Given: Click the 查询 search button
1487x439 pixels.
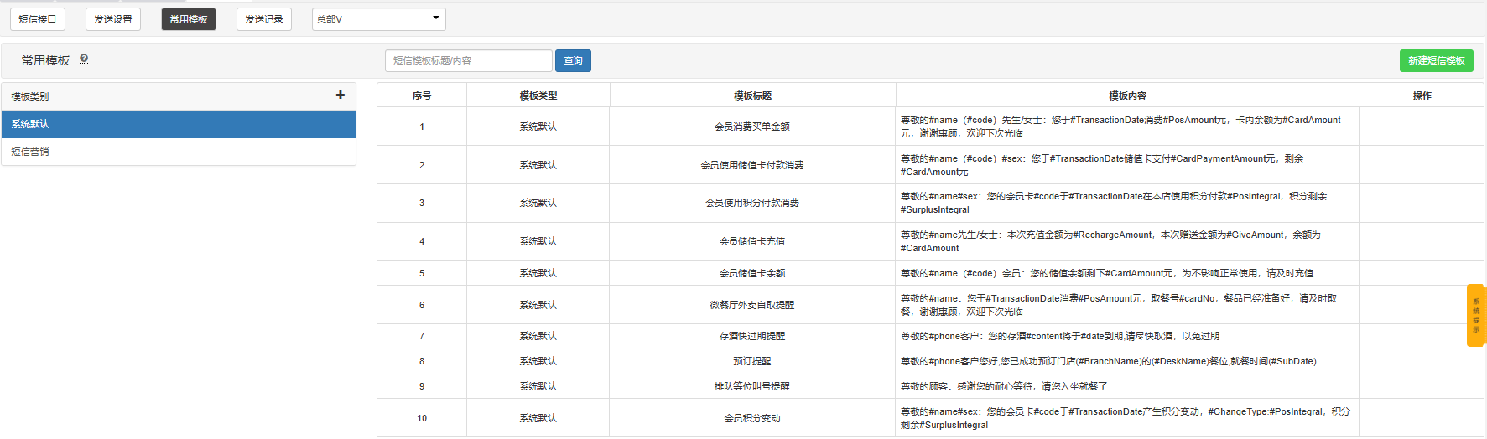Looking at the screenshot, I should (573, 60).
